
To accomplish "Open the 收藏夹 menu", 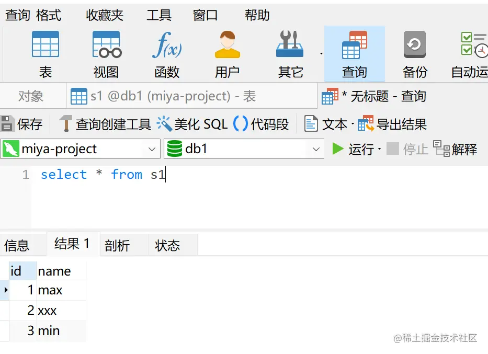I will 105,15.
